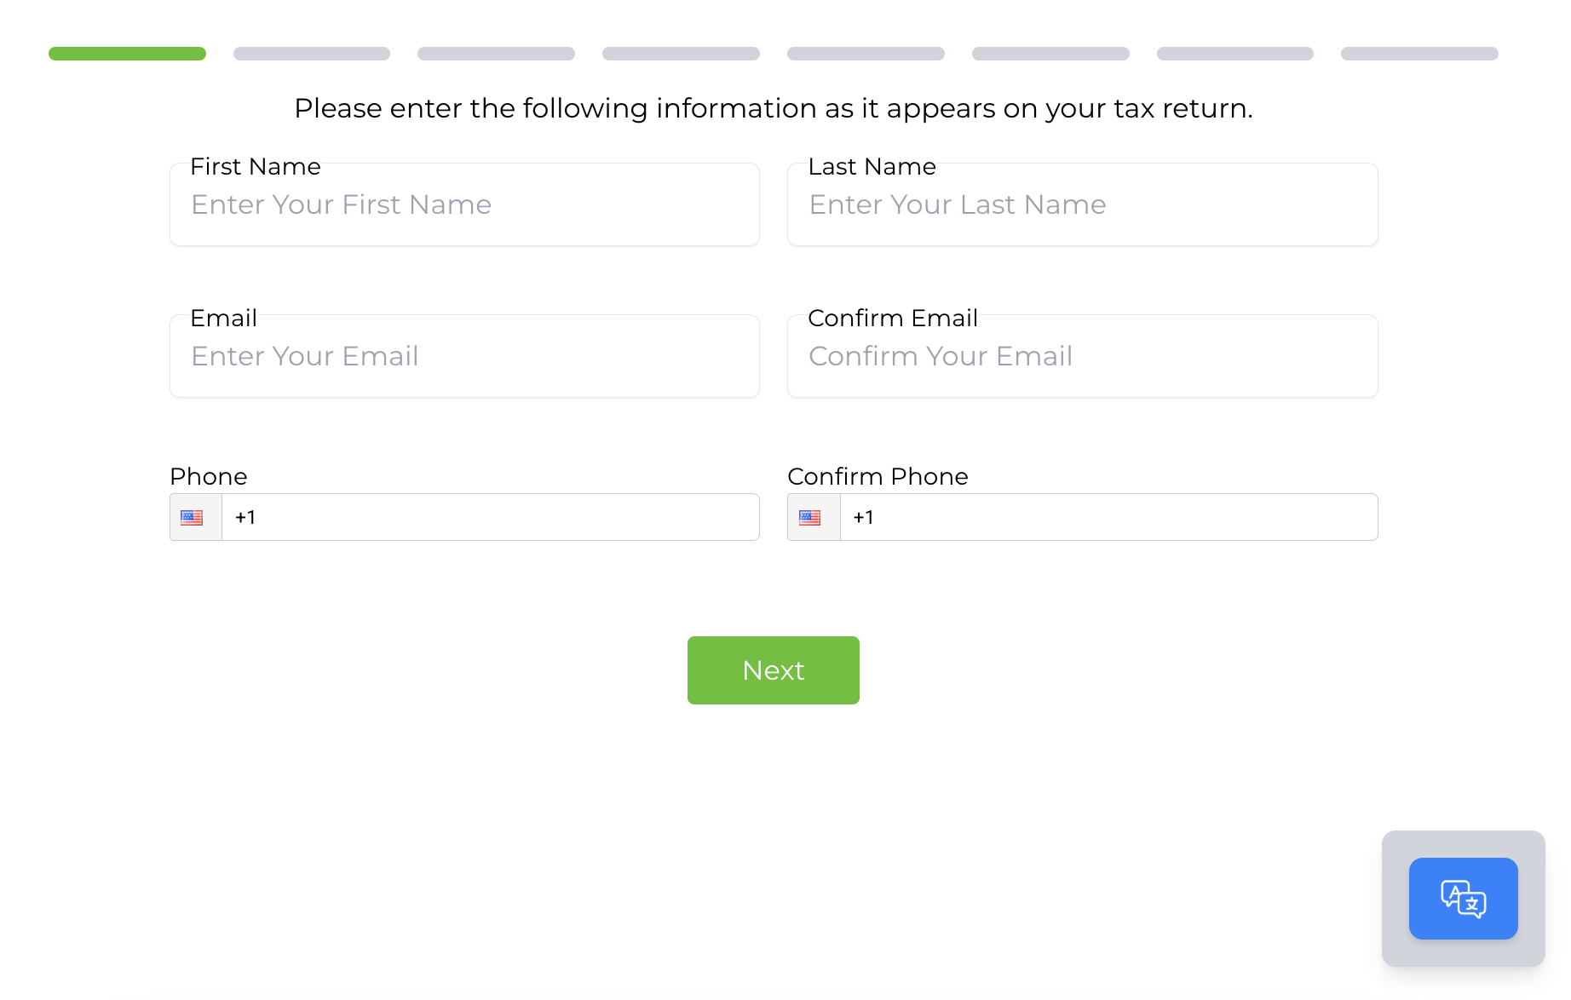Click the US flag beside Confirm Phone
Screen dimensions: 1571x1000
[x=809, y=518]
